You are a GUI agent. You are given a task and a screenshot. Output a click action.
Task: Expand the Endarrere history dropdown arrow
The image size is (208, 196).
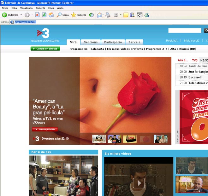click(x=21, y=15)
